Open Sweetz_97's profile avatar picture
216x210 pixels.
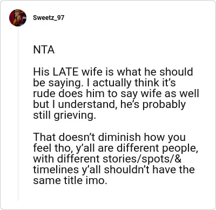coord(18,18)
